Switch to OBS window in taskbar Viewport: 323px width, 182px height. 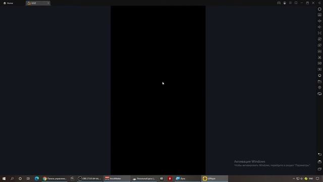pos(90,178)
